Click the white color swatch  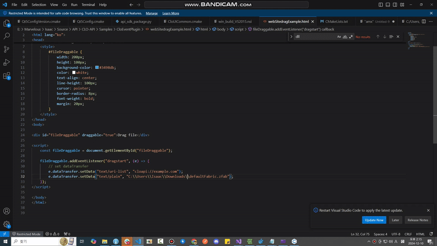(74, 73)
